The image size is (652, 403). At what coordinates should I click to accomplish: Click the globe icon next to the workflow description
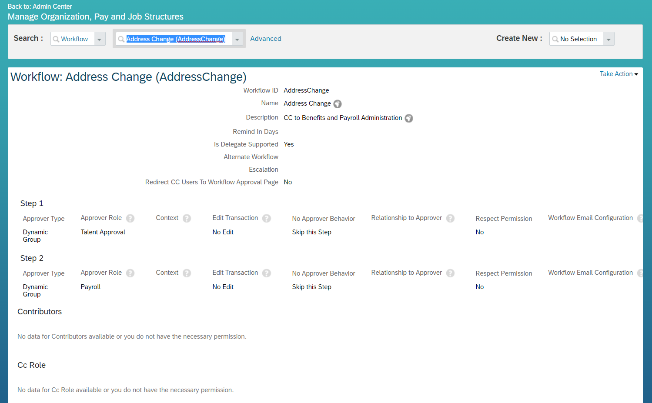tap(408, 118)
